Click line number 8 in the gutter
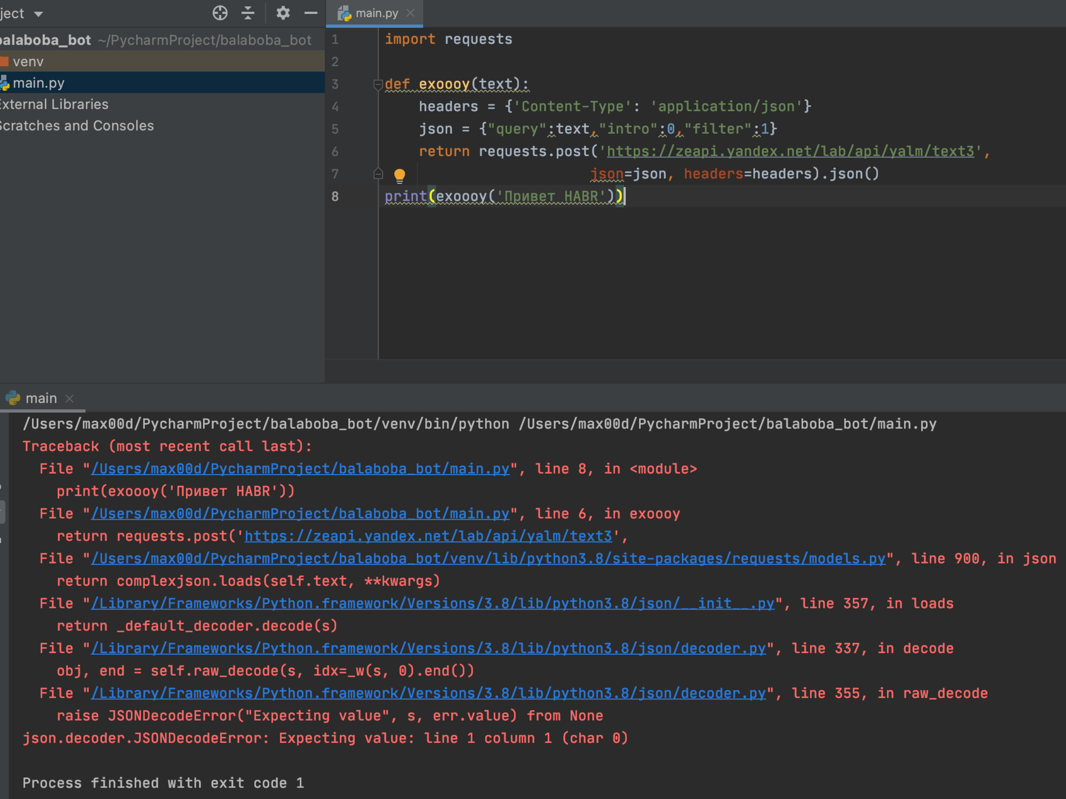Image resolution: width=1066 pixels, height=799 pixels. tap(335, 197)
